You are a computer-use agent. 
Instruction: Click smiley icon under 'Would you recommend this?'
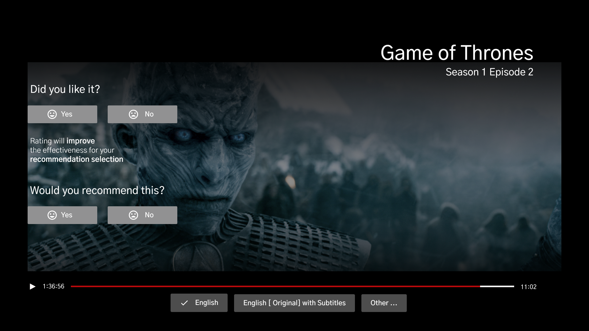(52, 215)
